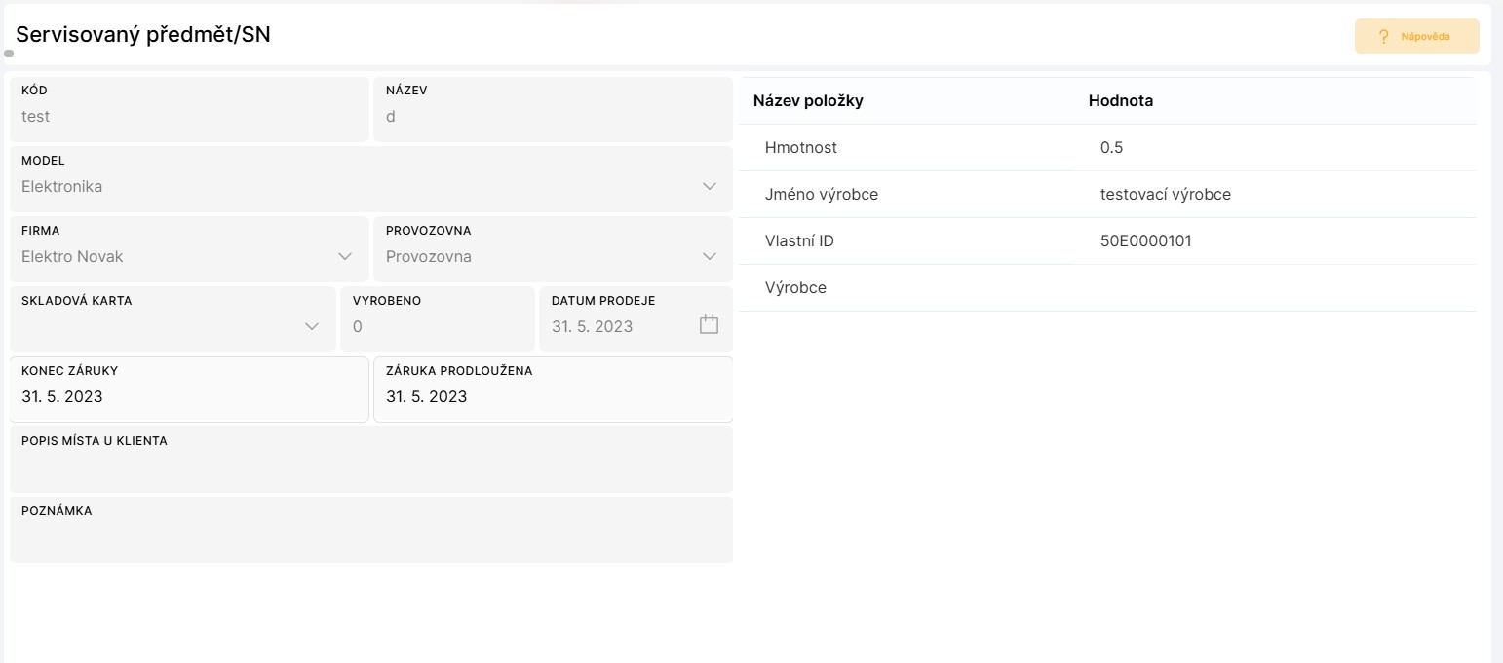Open the Nápověda help button
Image resolution: width=1503 pixels, height=663 pixels.
1416,36
